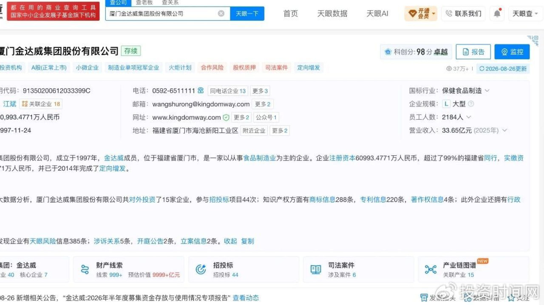Click 立案信息 link
This screenshot has height=305, width=544.
[x=194, y=241]
